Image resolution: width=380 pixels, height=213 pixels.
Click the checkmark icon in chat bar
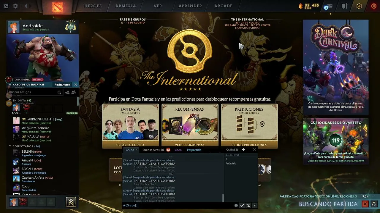pyautogui.click(x=242, y=205)
